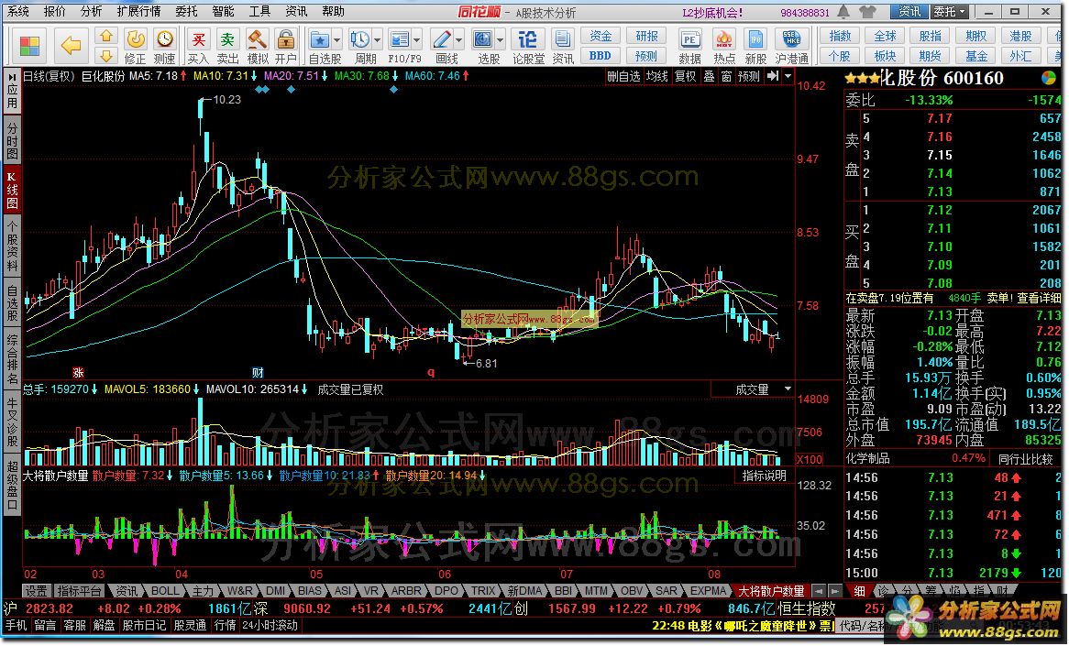
Task: Select the EXPMA indicator tab
Action: [709, 591]
